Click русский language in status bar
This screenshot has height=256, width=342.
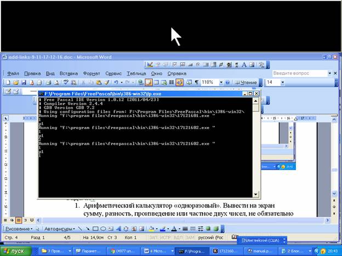[x=210, y=237]
